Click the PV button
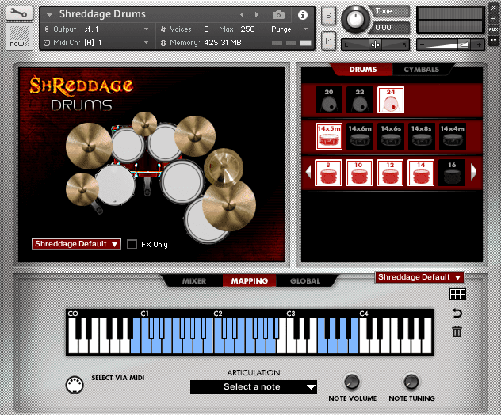Viewport: 501px width, 415px height. [x=493, y=40]
